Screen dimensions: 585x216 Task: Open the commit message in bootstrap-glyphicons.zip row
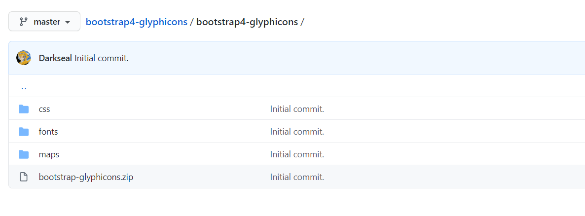[x=297, y=177]
